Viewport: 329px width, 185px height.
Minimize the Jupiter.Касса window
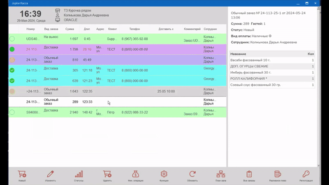point(298,3)
